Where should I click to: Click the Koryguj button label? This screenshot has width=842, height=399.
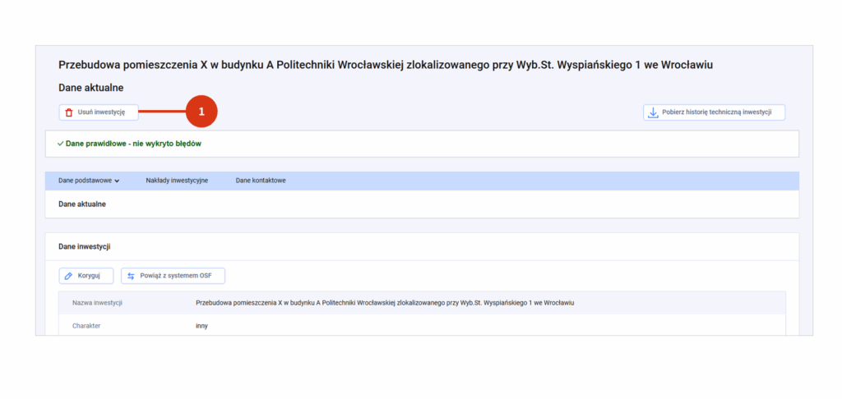tap(89, 276)
